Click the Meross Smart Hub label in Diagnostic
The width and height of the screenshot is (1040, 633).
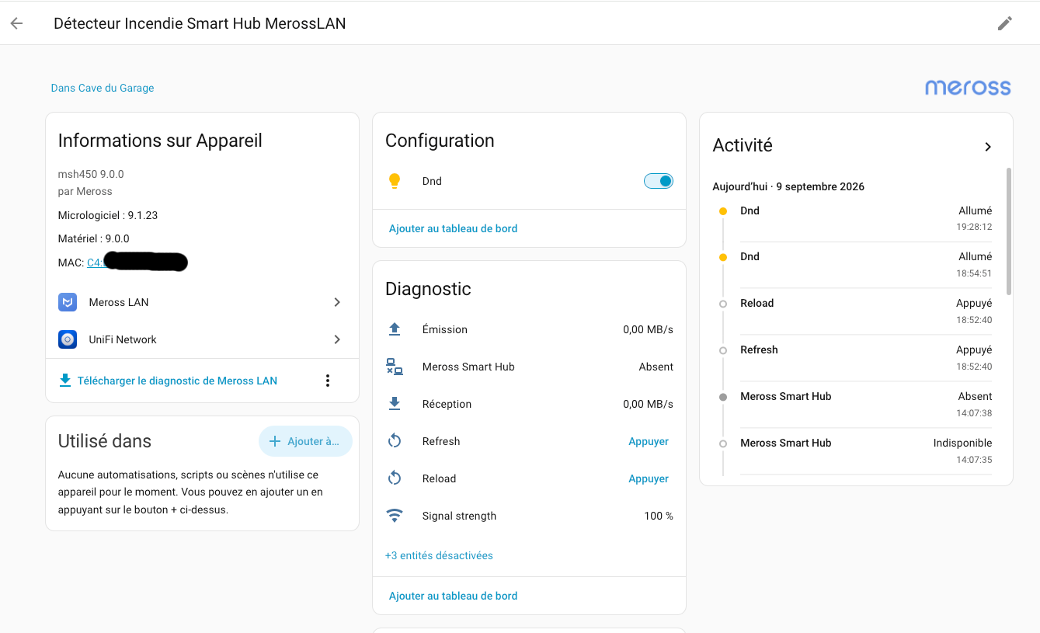point(468,367)
